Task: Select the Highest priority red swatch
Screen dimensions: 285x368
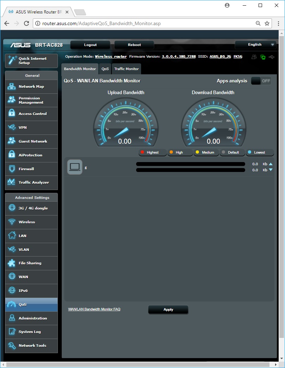Action: [142, 153]
